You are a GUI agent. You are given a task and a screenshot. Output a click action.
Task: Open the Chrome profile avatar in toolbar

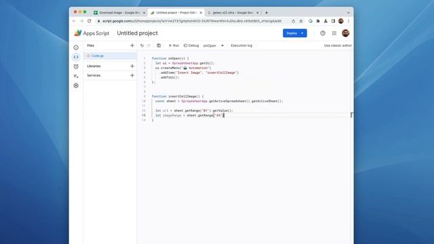pos(341,21)
